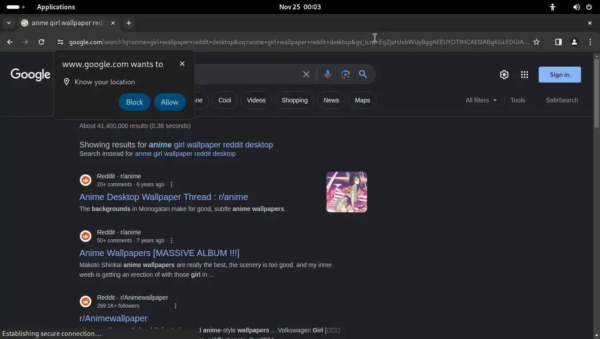Click the browser forward arrow

pyautogui.click(x=26, y=42)
